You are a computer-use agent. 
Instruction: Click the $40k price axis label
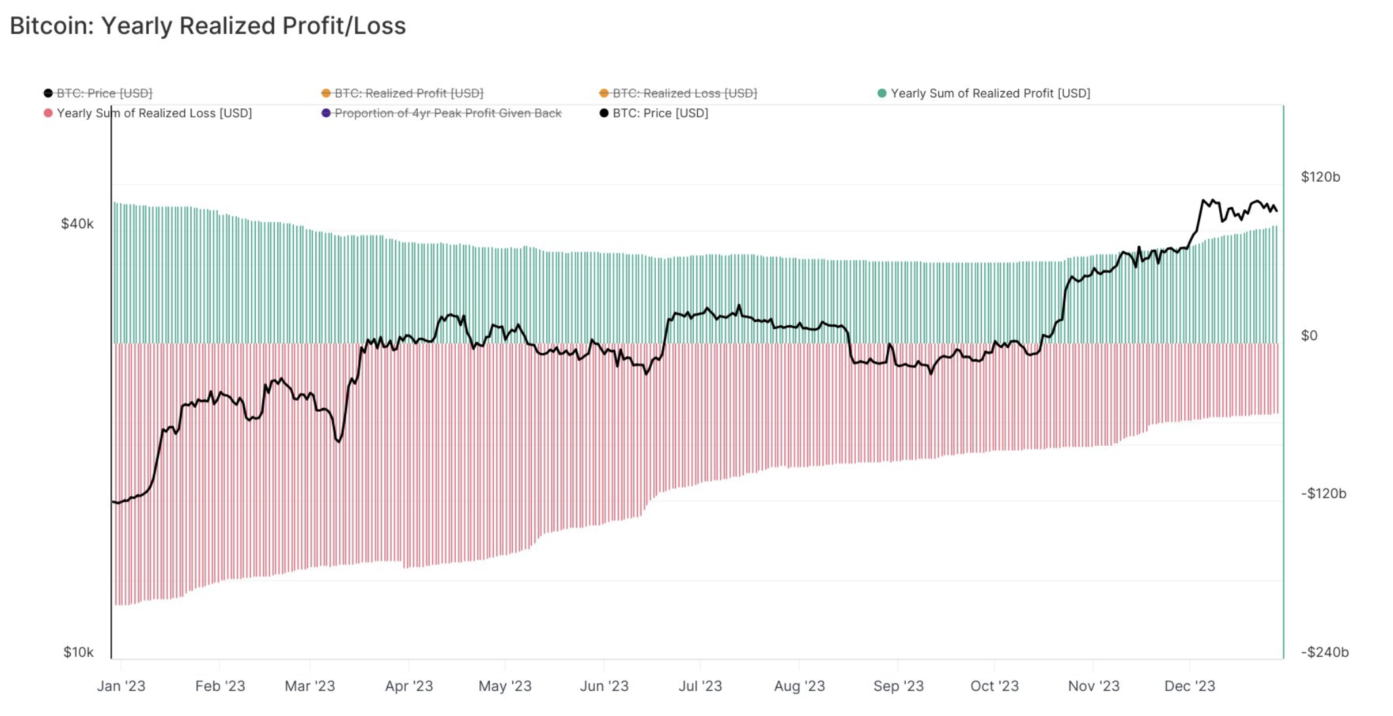(77, 224)
